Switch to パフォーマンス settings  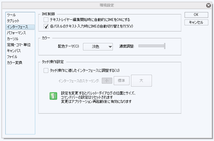(16, 33)
